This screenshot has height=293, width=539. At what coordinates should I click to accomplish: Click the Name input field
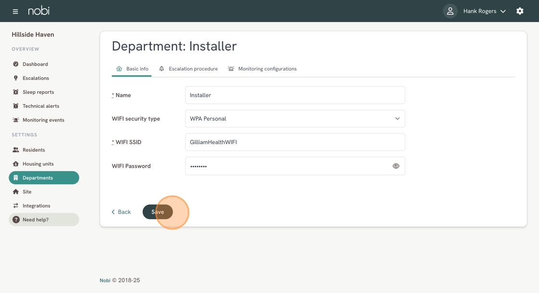(295, 95)
